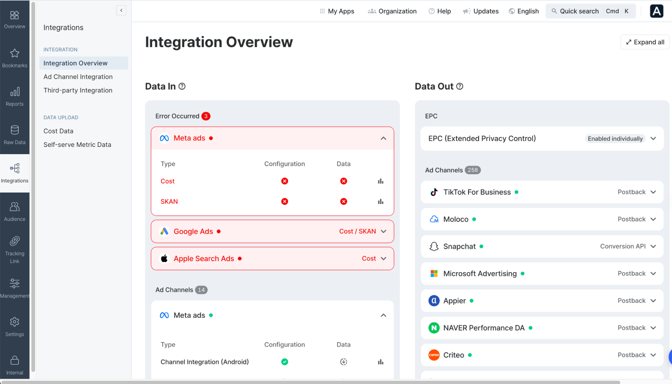Image resolution: width=672 pixels, height=384 pixels.
Task: Expand the Google Ads error card
Action: tap(384, 231)
